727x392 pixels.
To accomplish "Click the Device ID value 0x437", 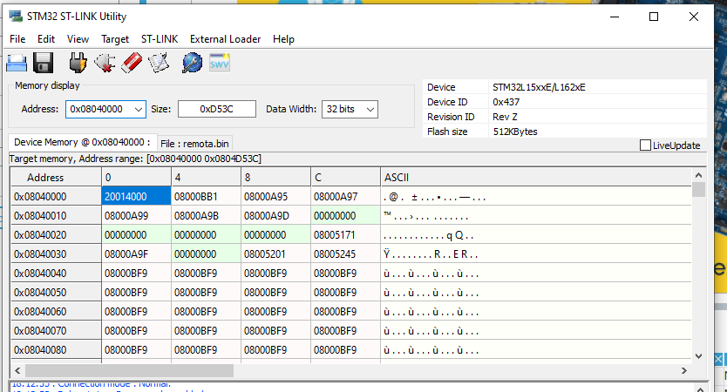I will click(x=506, y=102).
